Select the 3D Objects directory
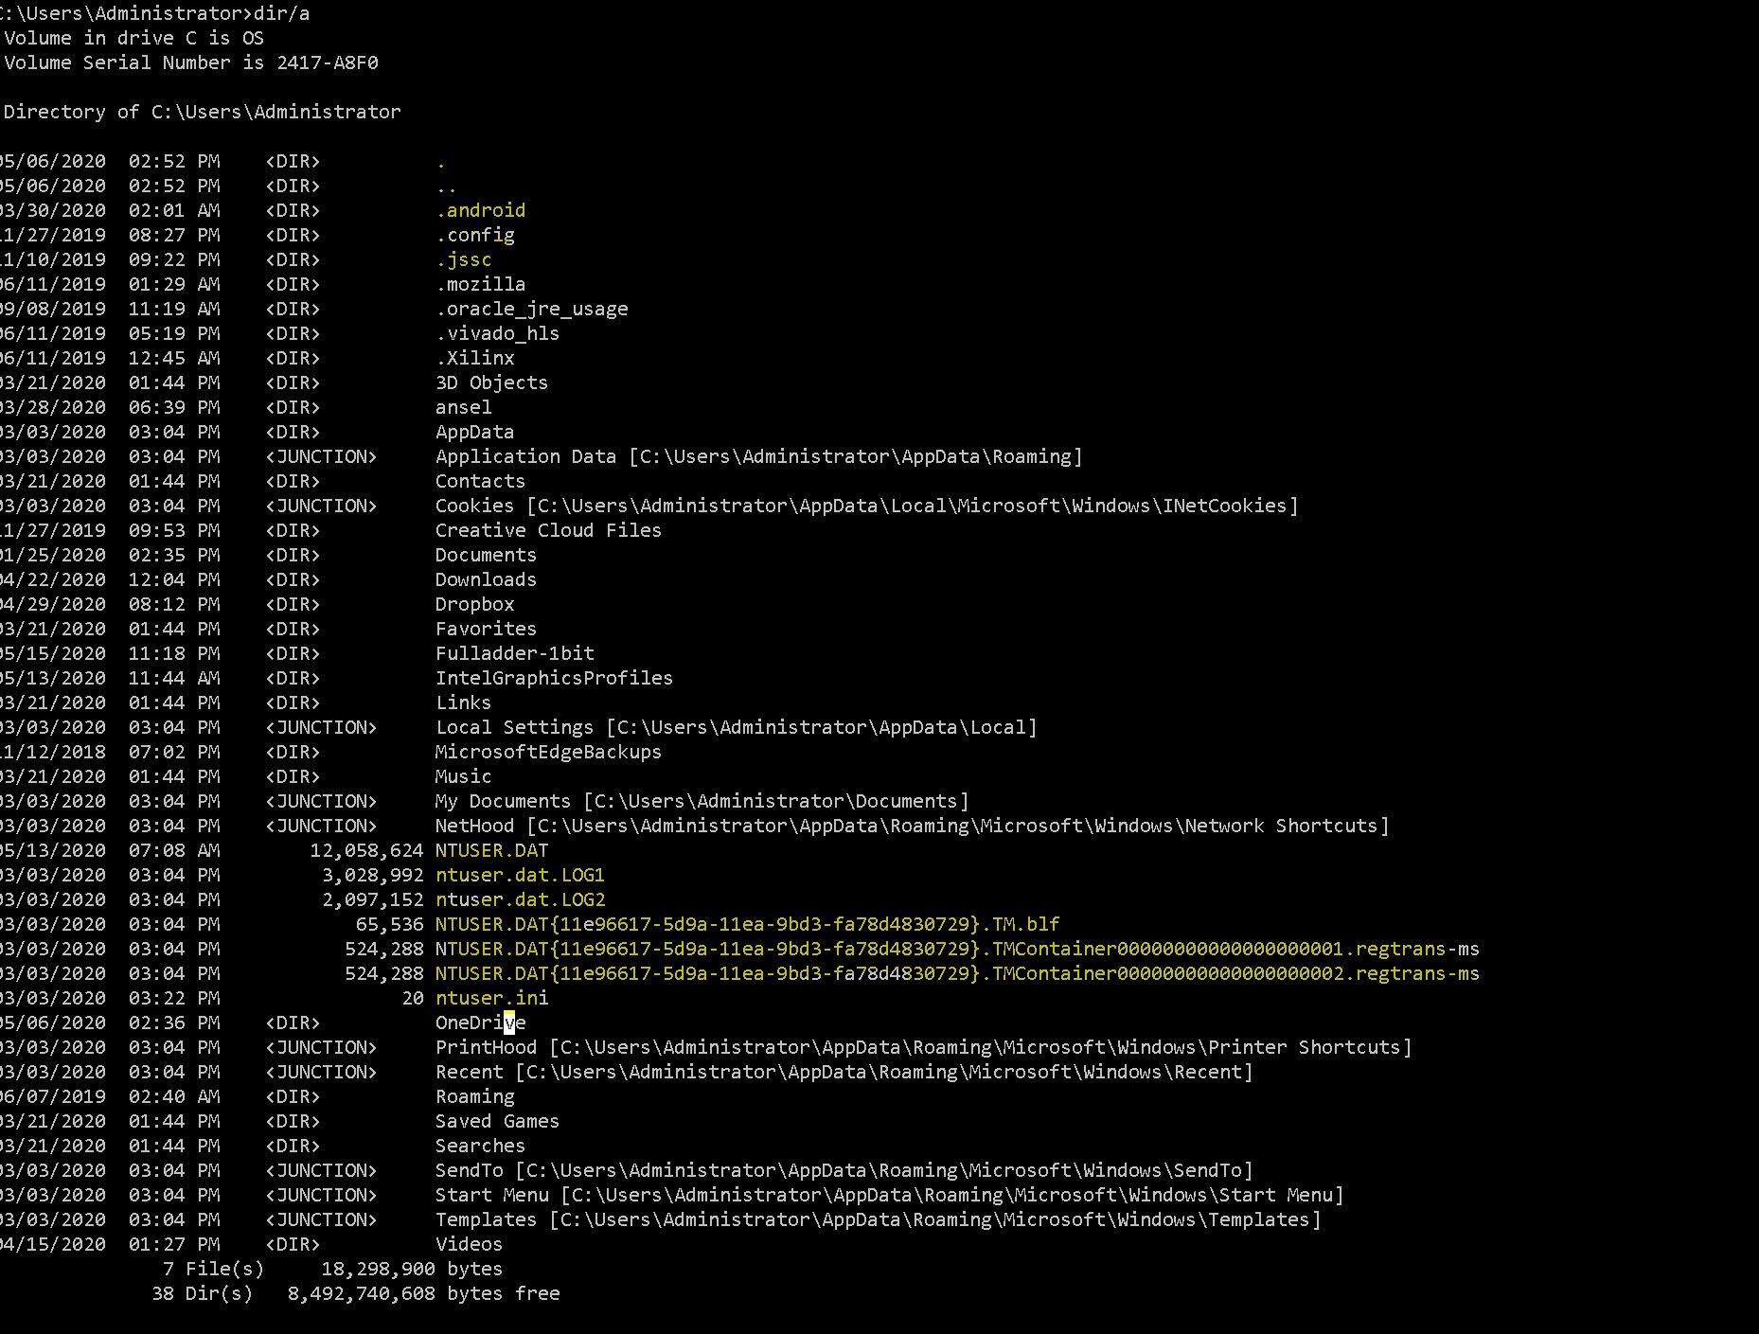1759x1334 pixels. point(491,382)
